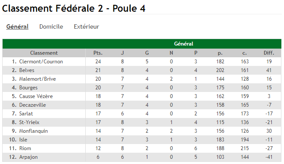
Task: Select Decazeville in the table
Action: [33, 105]
